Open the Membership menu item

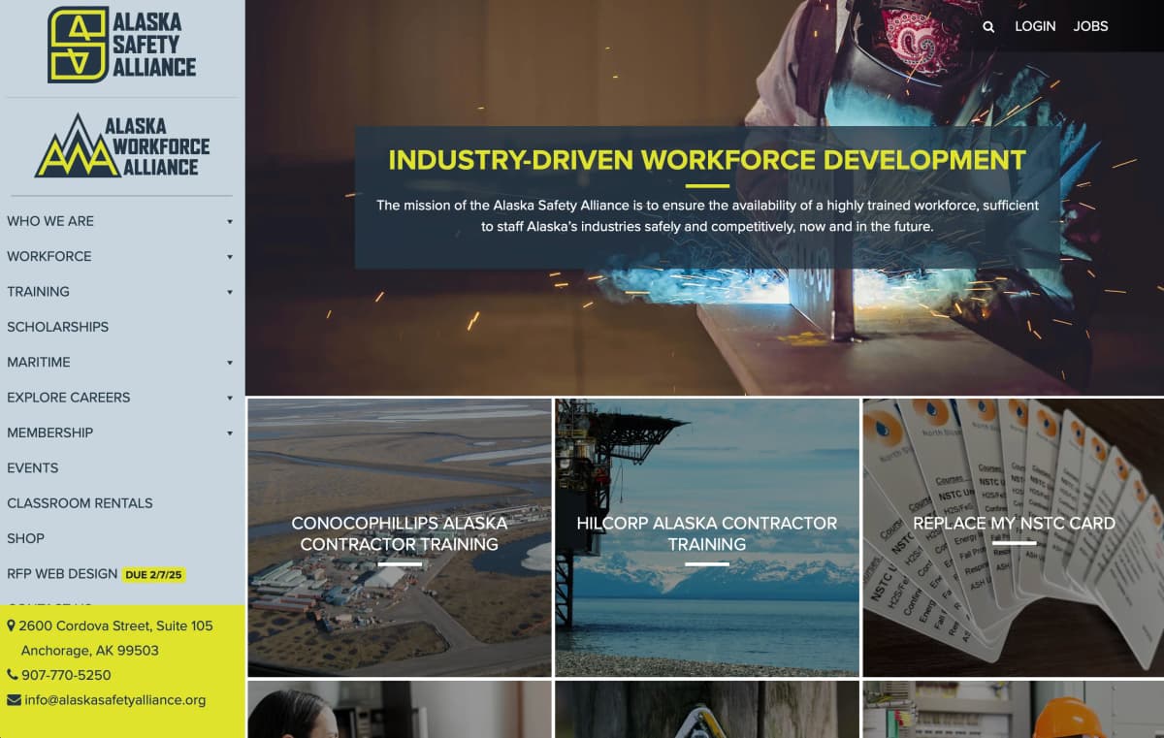click(x=50, y=433)
